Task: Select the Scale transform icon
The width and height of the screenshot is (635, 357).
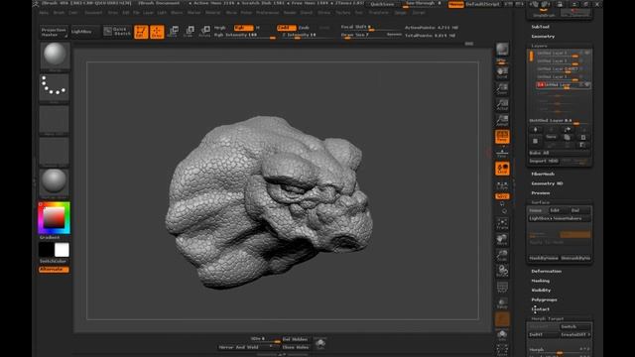Action: [x=189, y=32]
